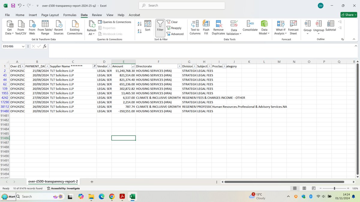
Task: Add a new sheet with plus button
Action: click(x=92, y=182)
